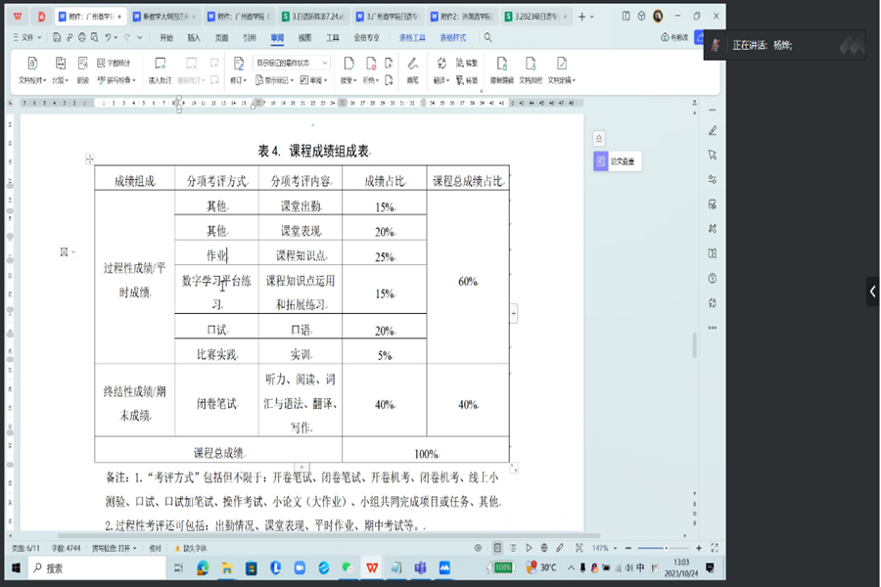Open the 修订 track changes dropdown

pos(238,80)
